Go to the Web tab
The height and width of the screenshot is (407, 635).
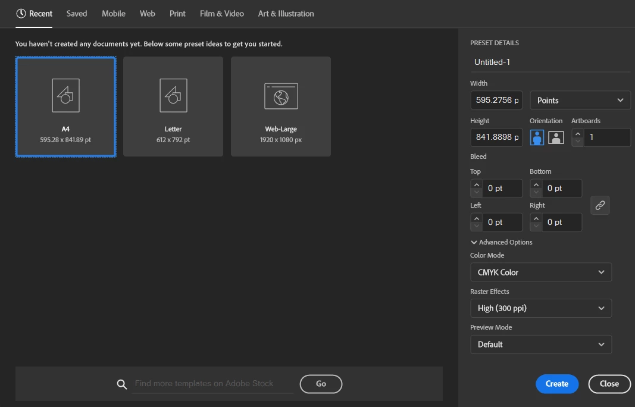click(x=148, y=13)
